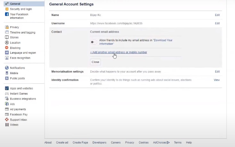
Task: Click the Videos filmstrip icon
Action: [7, 125]
